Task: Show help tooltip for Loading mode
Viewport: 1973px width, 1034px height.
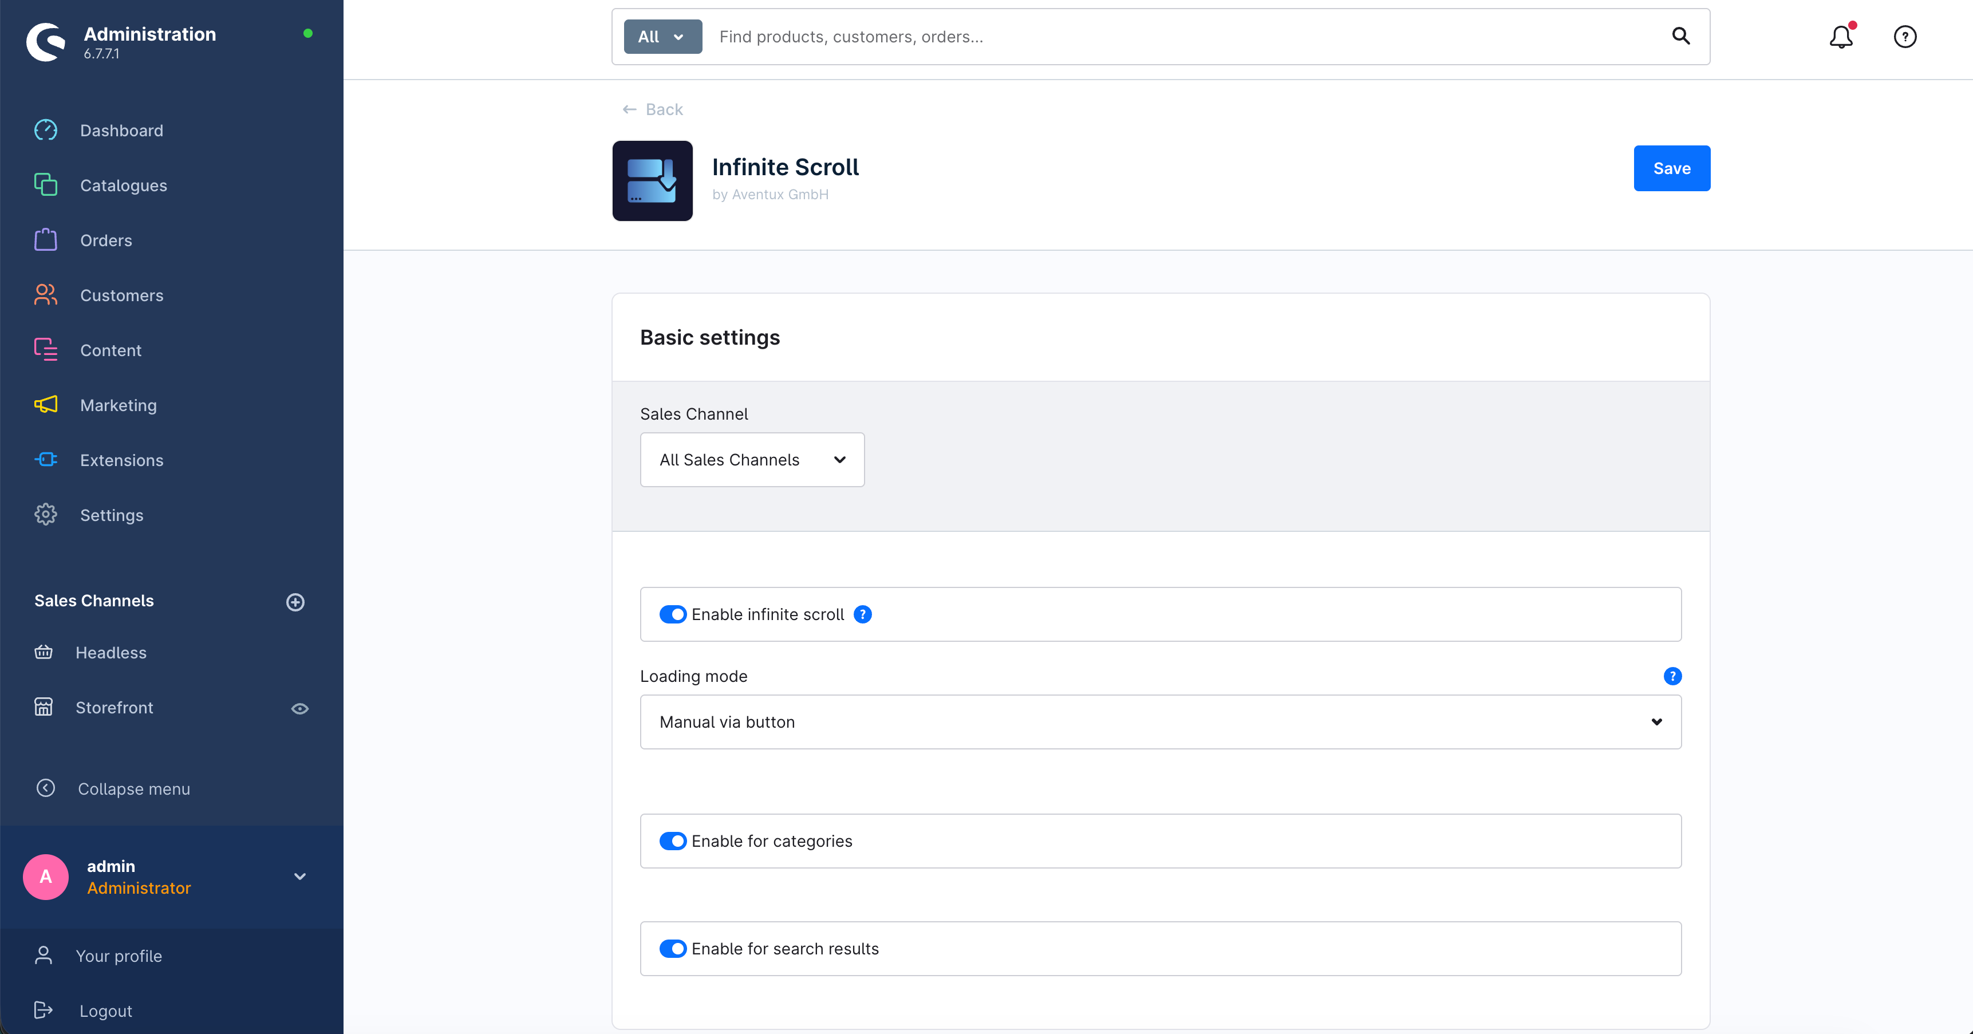Action: (1672, 676)
